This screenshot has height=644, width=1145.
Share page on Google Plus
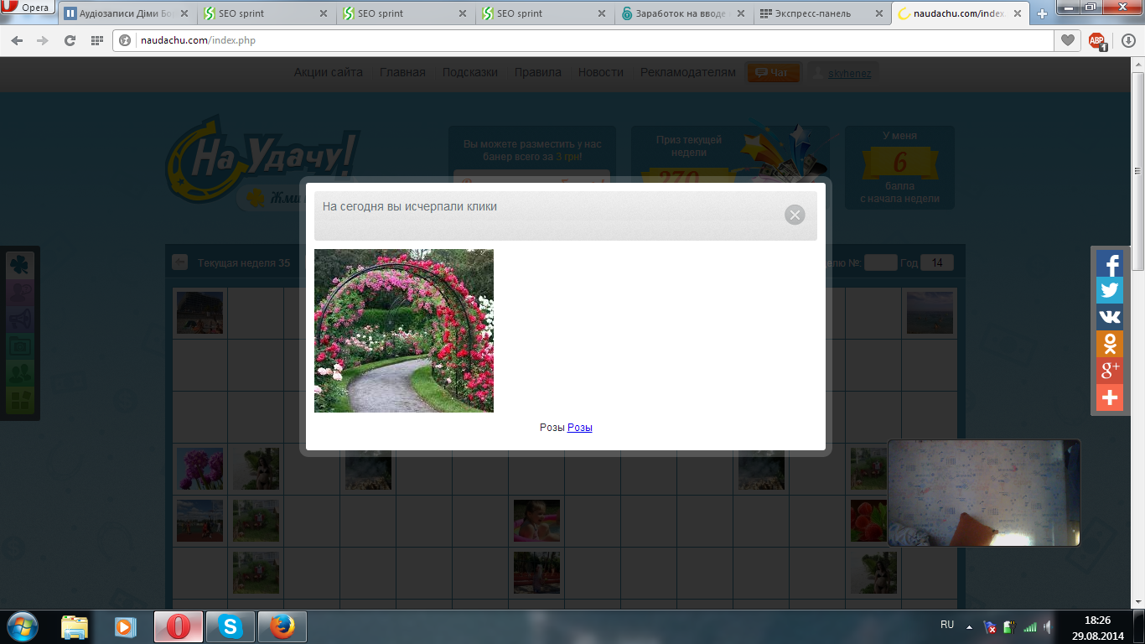point(1110,371)
